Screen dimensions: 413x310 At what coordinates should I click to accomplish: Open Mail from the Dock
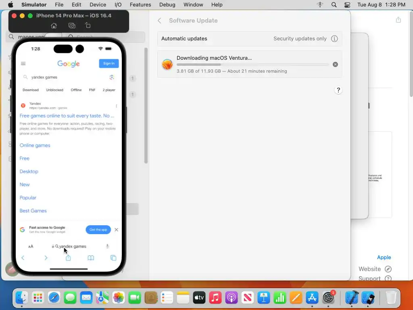[86, 298]
